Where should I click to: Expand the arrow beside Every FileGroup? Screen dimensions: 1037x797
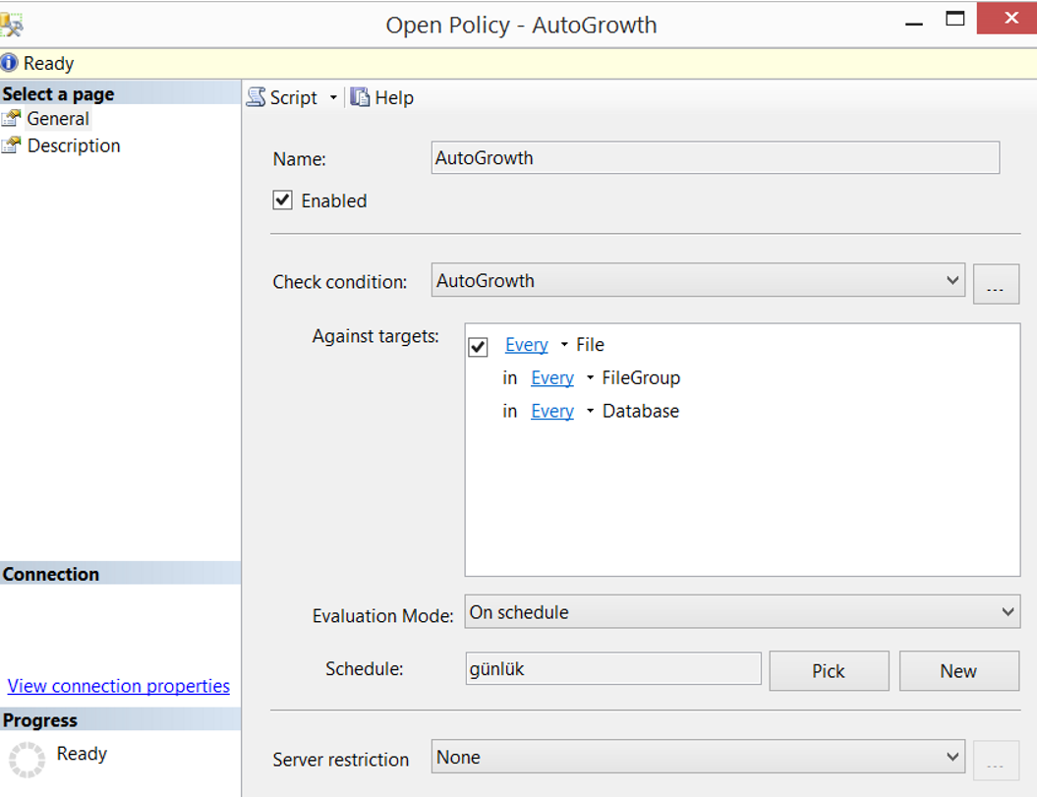click(590, 377)
